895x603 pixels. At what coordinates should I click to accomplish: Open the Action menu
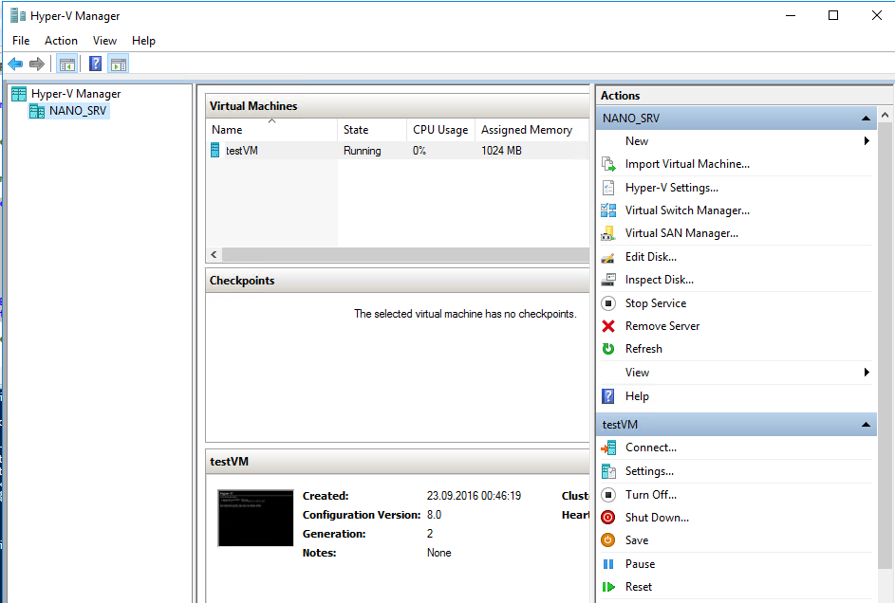[61, 41]
